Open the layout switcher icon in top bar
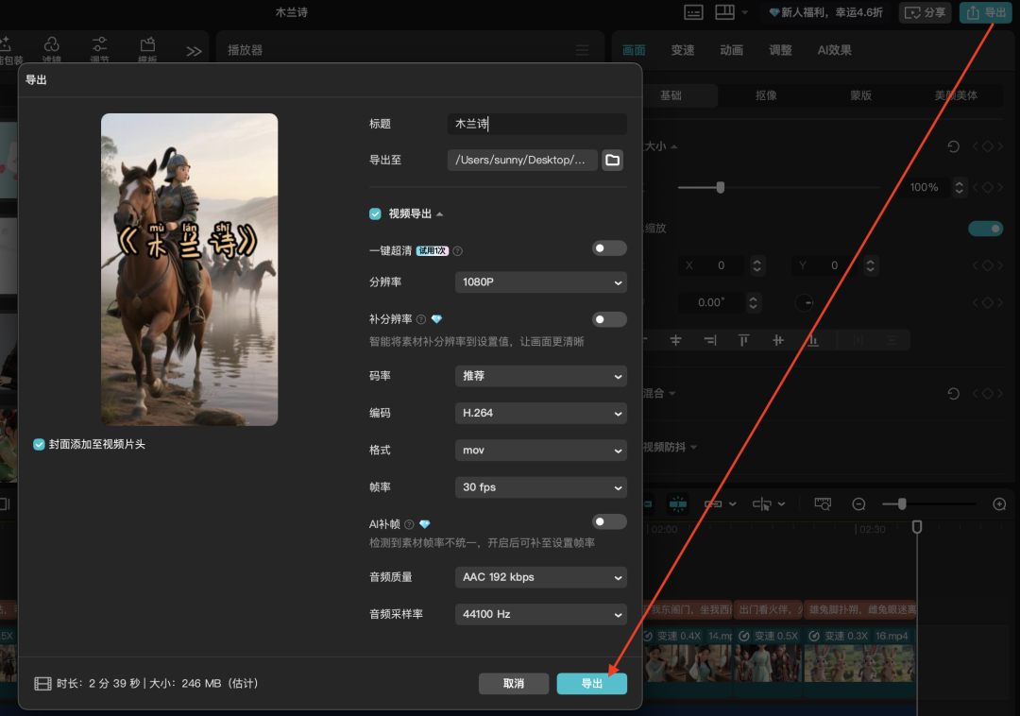 point(724,12)
